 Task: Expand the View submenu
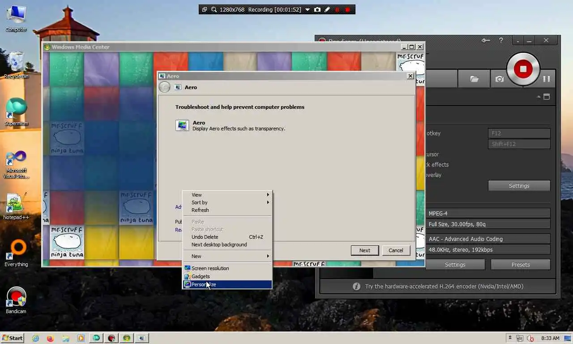click(227, 195)
